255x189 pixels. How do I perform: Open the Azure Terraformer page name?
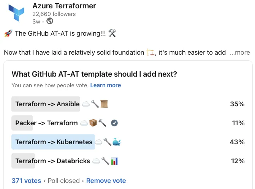(x=64, y=6)
